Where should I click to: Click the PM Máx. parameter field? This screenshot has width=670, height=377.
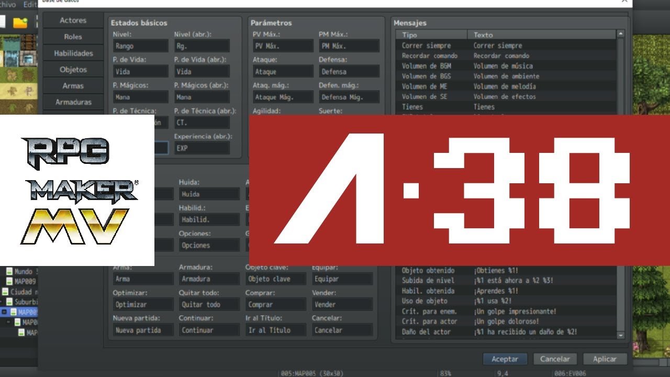pyautogui.click(x=349, y=46)
